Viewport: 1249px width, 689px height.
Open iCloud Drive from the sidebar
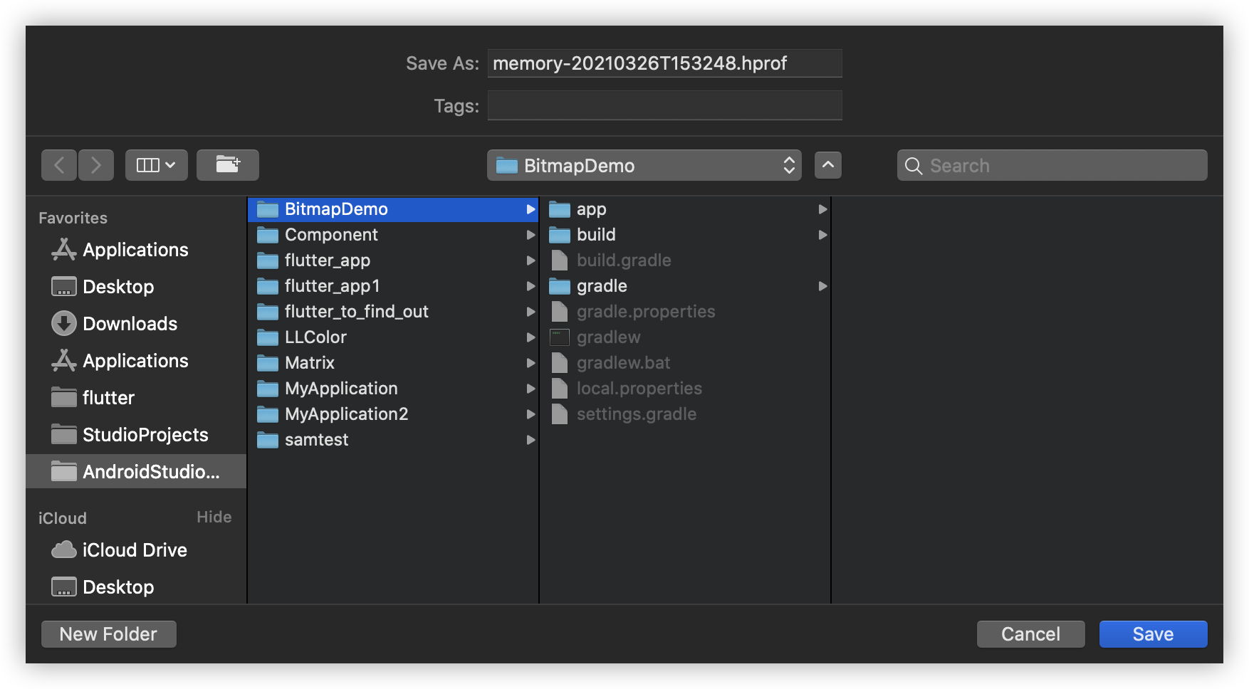click(x=134, y=550)
